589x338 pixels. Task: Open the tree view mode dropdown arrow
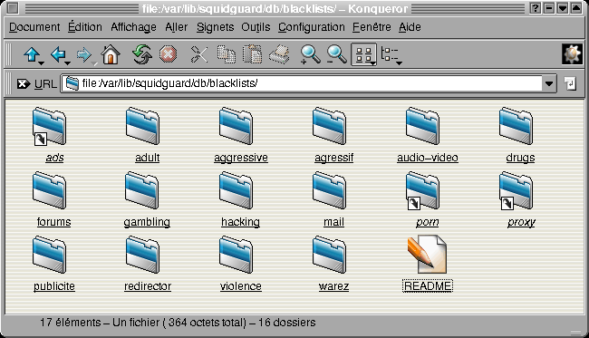tap(399, 63)
